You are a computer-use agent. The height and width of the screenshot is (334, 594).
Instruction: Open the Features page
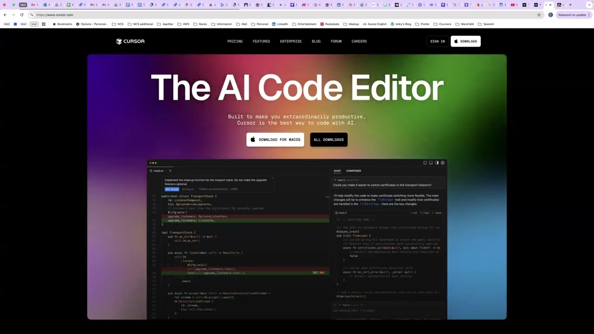tap(261, 41)
